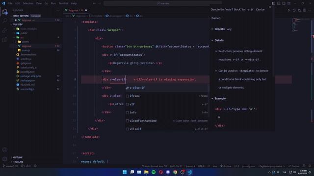Open notifications bell in status bar
The height and width of the screenshot is (176, 314).
click(x=310, y=166)
